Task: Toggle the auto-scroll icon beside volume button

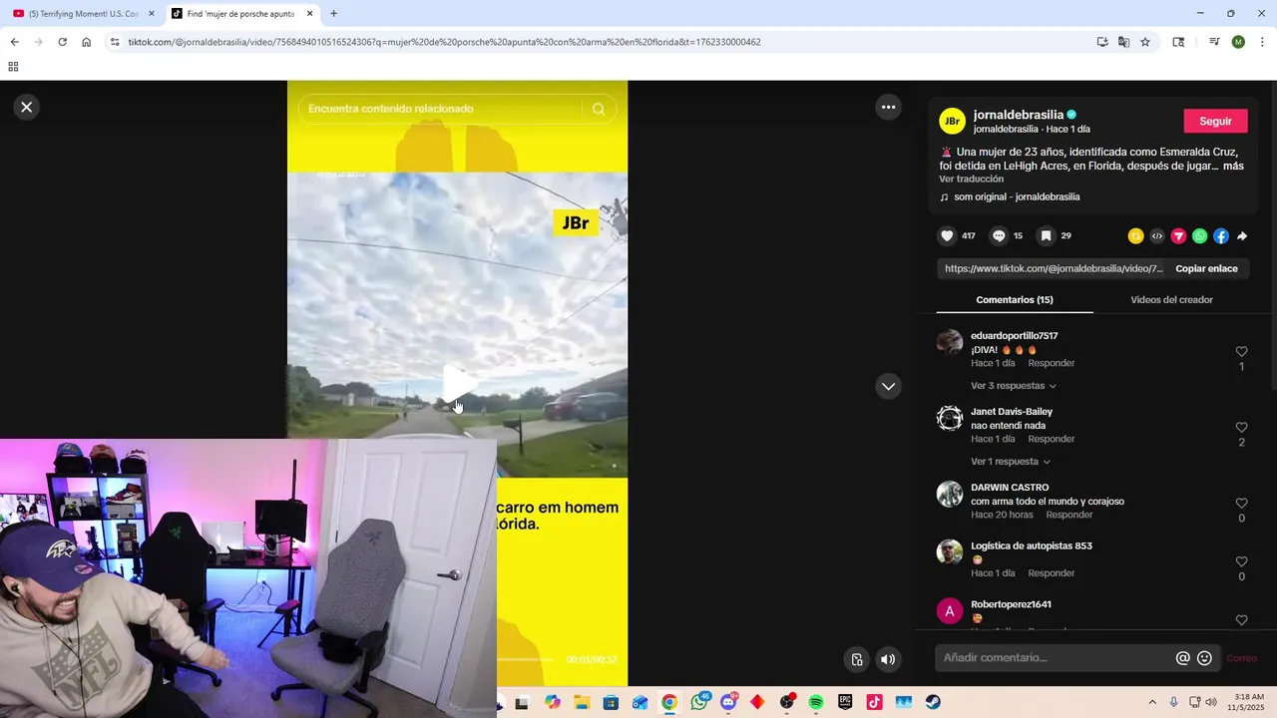Action: pyautogui.click(x=857, y=659)
